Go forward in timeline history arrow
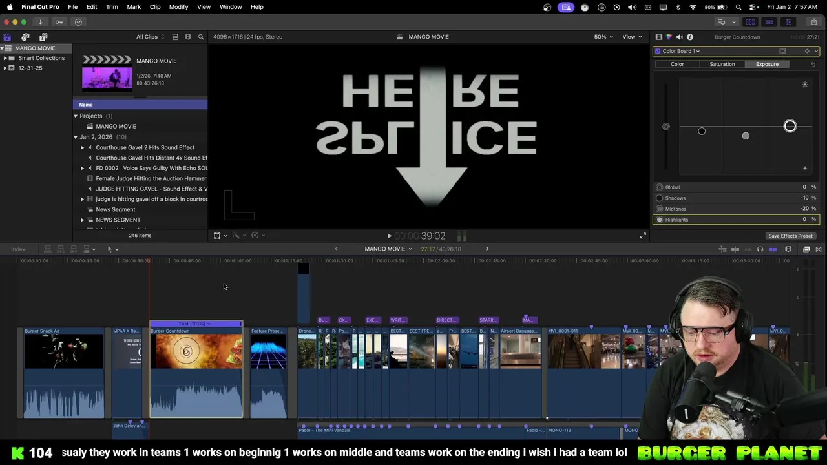 [x=487, y=249]
